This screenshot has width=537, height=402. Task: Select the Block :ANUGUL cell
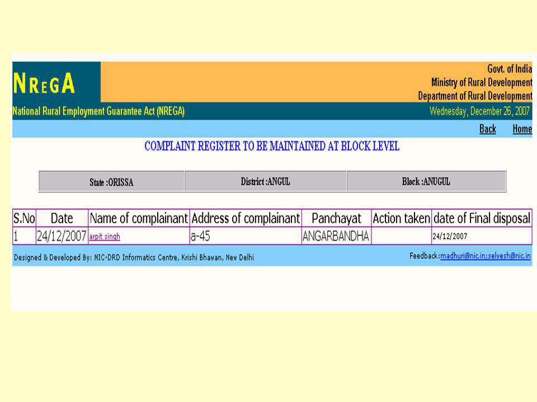426,181
